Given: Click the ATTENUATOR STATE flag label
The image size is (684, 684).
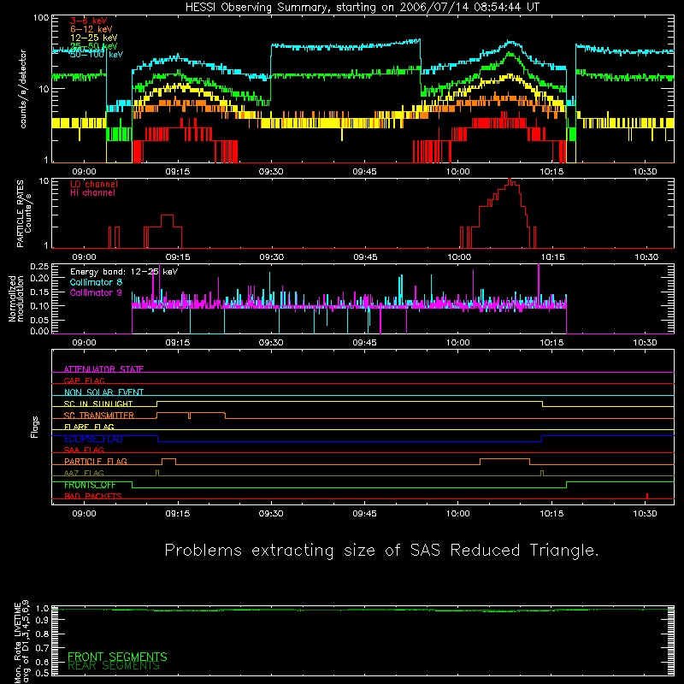Looking at the screenshot, I should [x=103, y=369].
